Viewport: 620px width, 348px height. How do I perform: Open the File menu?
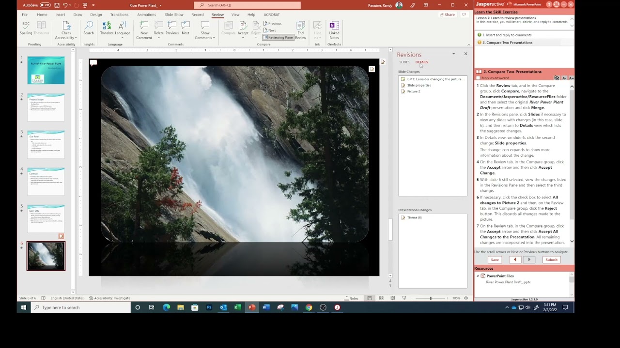click(x=25, y=14)
